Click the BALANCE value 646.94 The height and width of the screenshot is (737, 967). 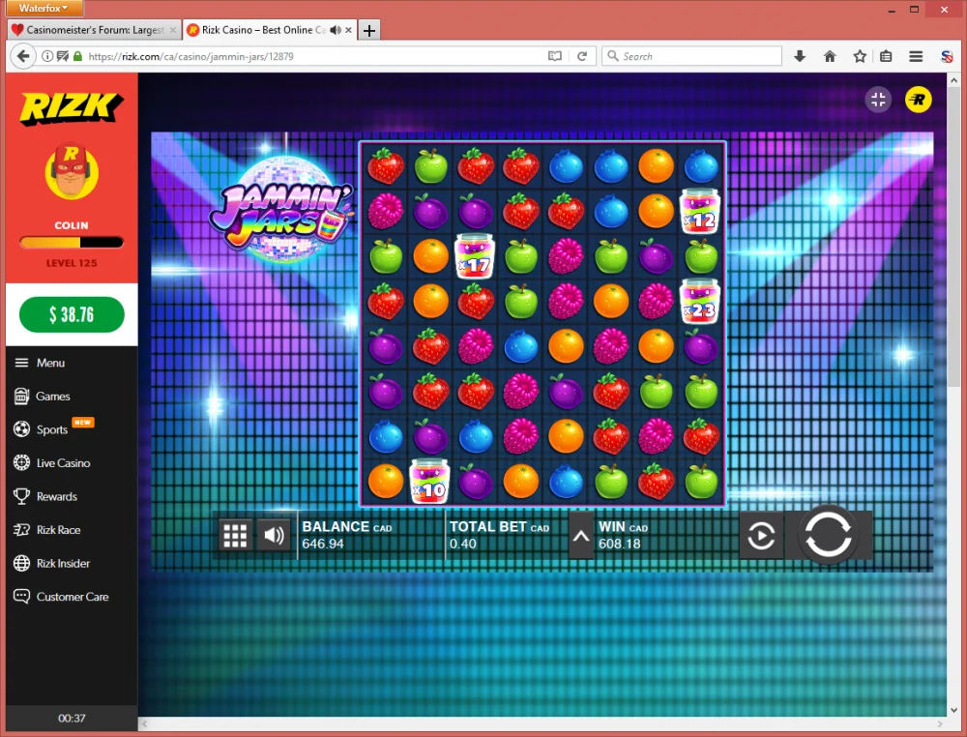click(323, 544)
